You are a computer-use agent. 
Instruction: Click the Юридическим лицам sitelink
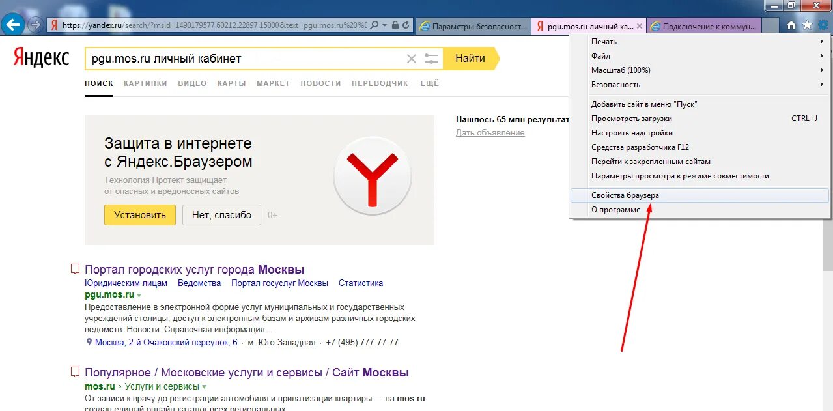(126, 283)
